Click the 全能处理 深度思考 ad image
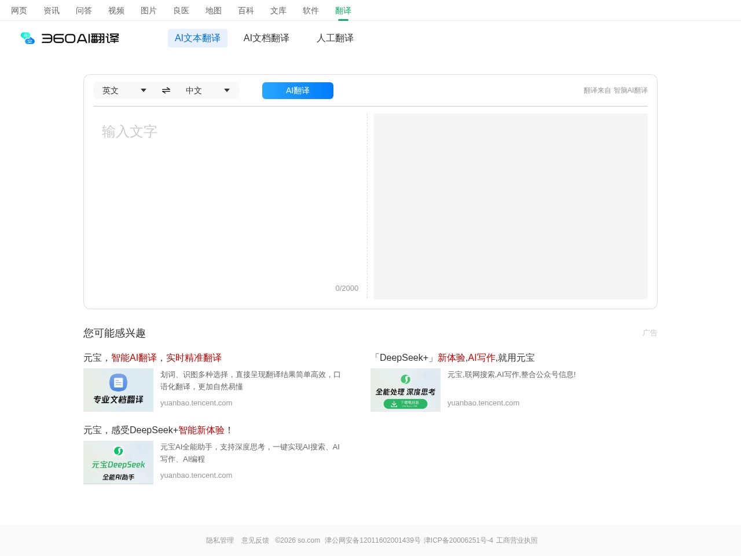Screen dimensions: 741x556 405,390
